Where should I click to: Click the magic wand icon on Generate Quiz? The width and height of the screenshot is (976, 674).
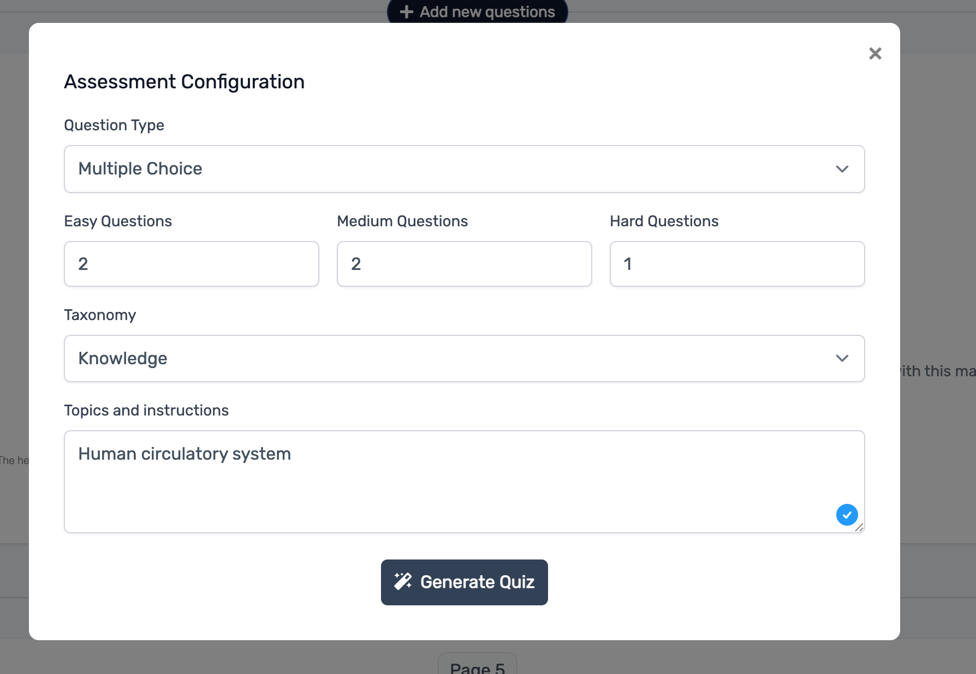403,582
